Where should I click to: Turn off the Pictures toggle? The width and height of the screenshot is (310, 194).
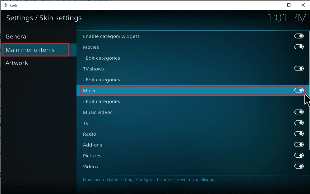299,155
